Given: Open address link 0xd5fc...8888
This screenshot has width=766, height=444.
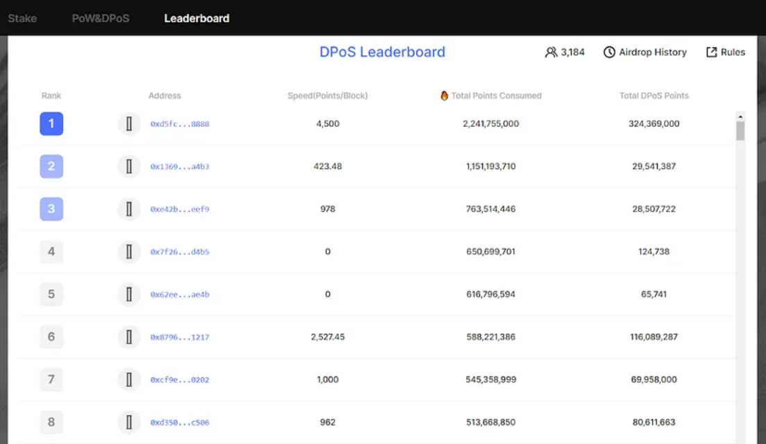Looking at the screenshot, I should pyautogui.click(x=180, y=124).
